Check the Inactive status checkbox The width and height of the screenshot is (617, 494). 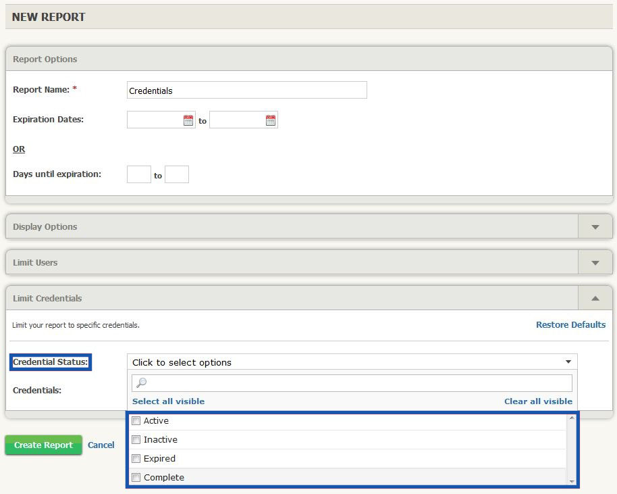(136, 439)
